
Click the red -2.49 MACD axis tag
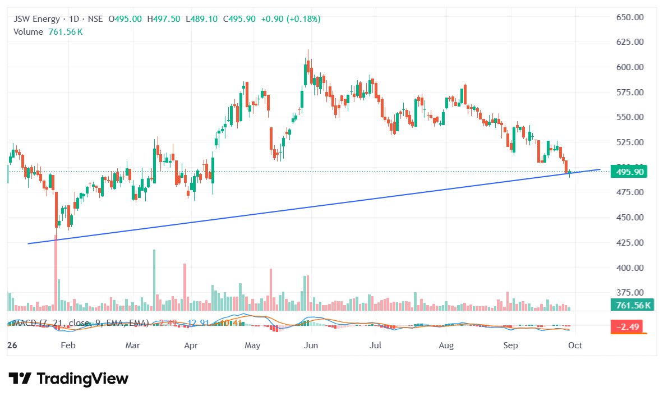(627, 326)
